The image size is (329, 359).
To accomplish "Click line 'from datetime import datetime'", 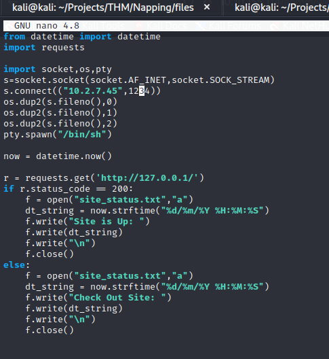I will tap(82, 37).
